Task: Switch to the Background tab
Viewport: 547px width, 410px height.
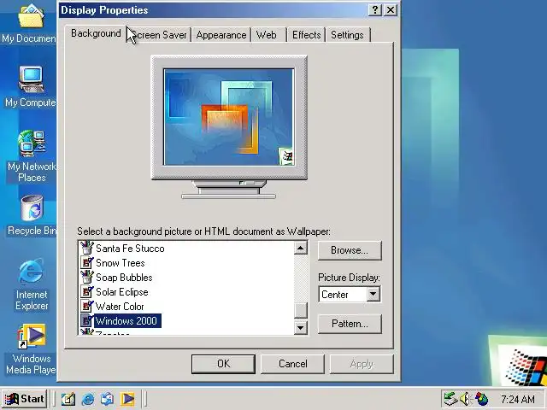Action: tap(96, 34)
